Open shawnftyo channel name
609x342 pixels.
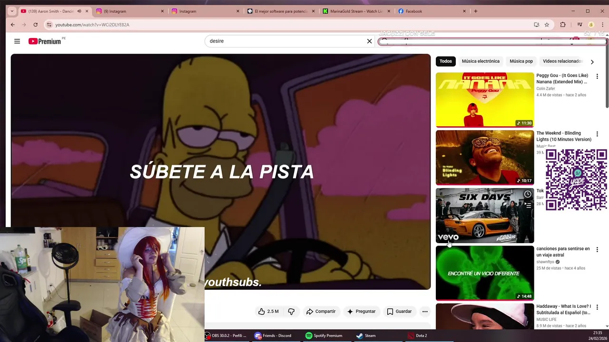[545, 262]
